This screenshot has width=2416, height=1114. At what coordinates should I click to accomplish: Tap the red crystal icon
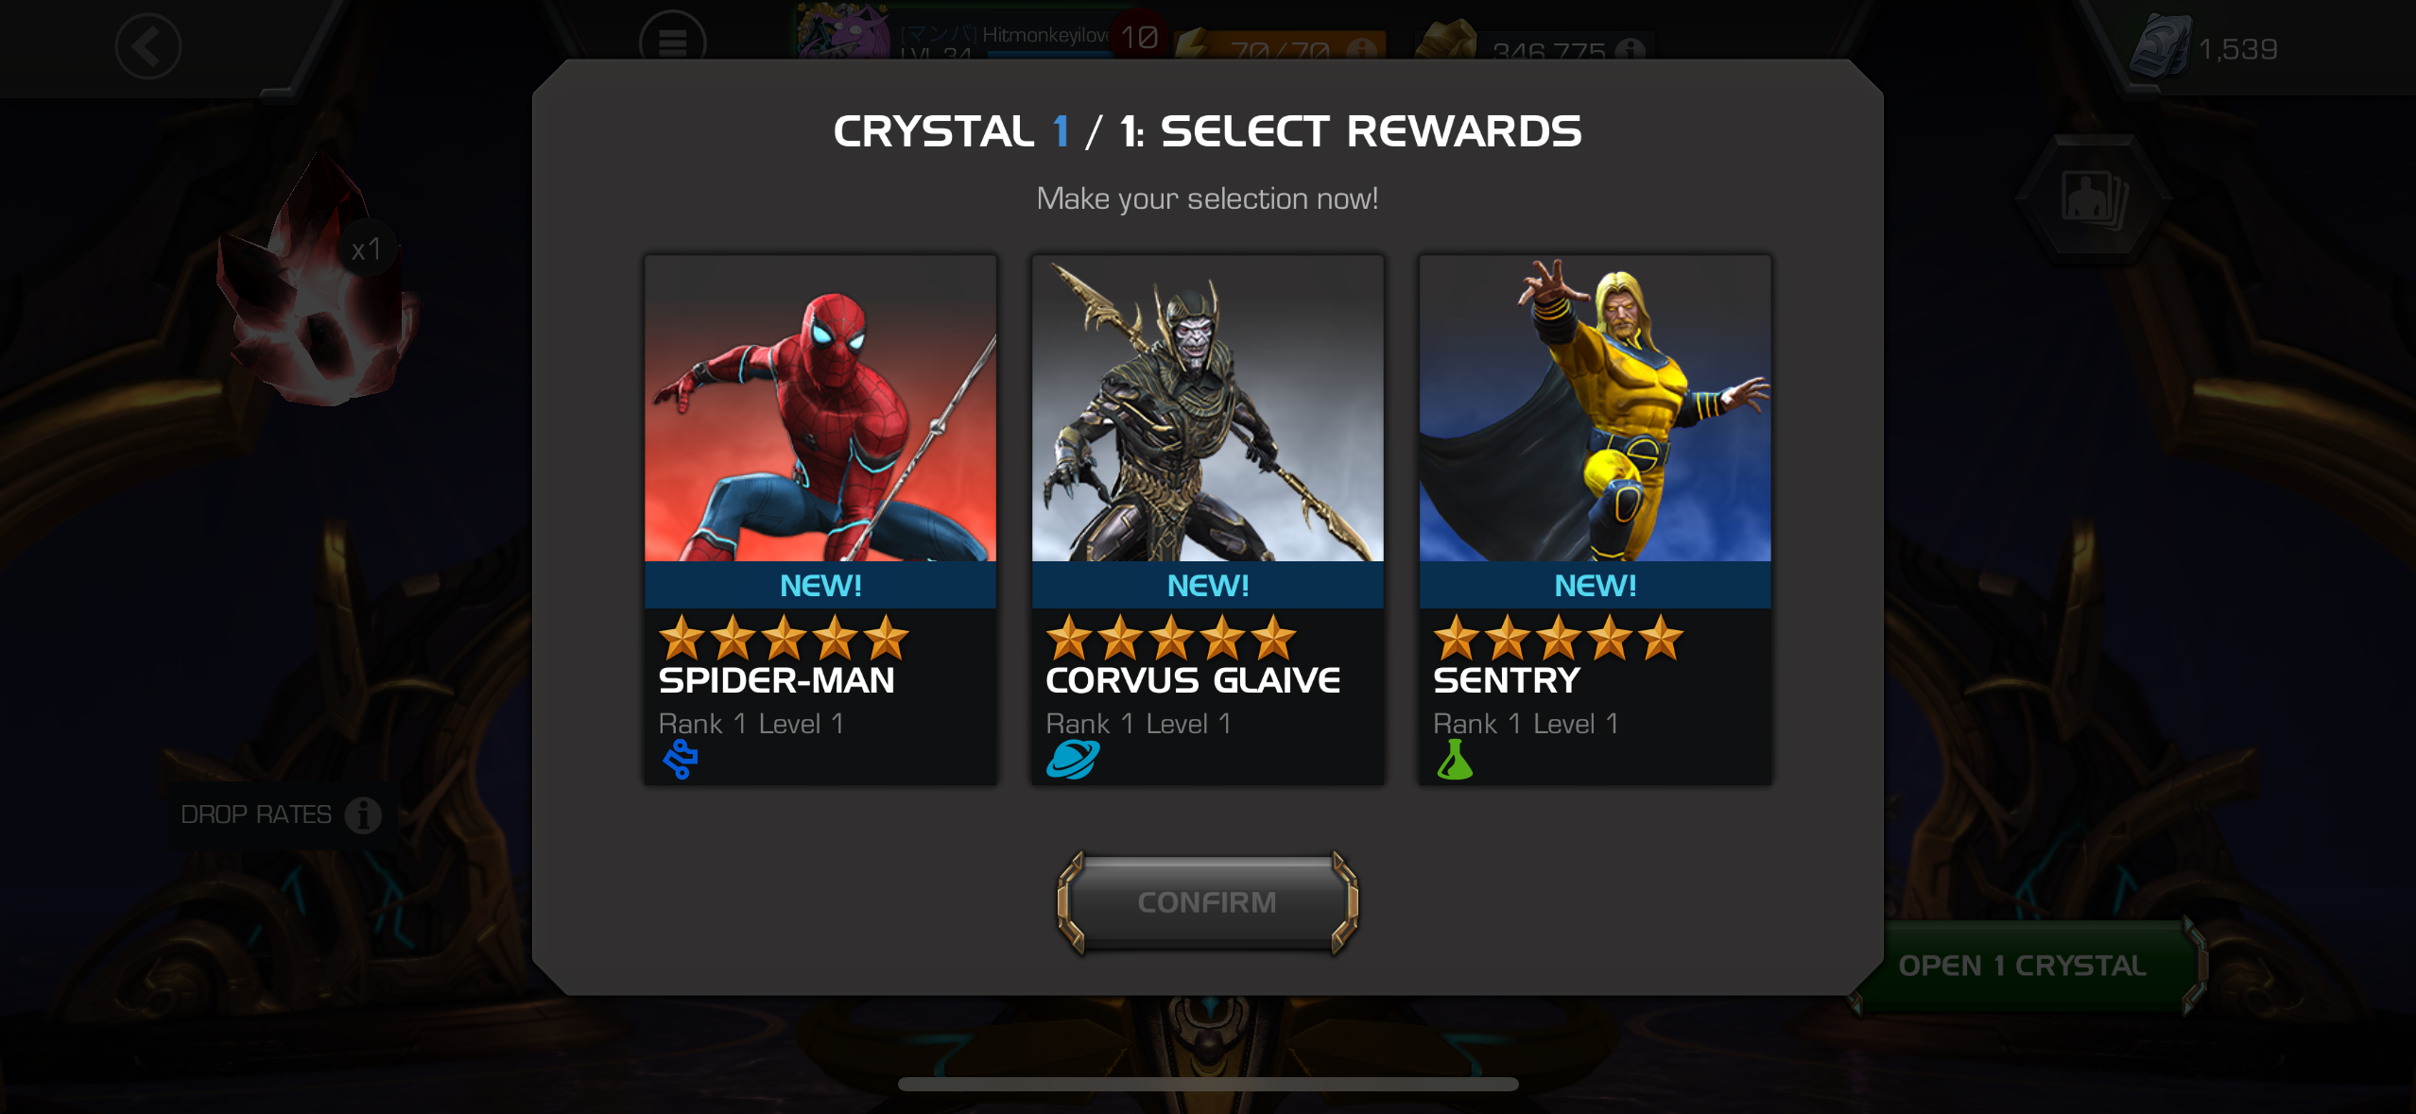click(x=312, y=288)
